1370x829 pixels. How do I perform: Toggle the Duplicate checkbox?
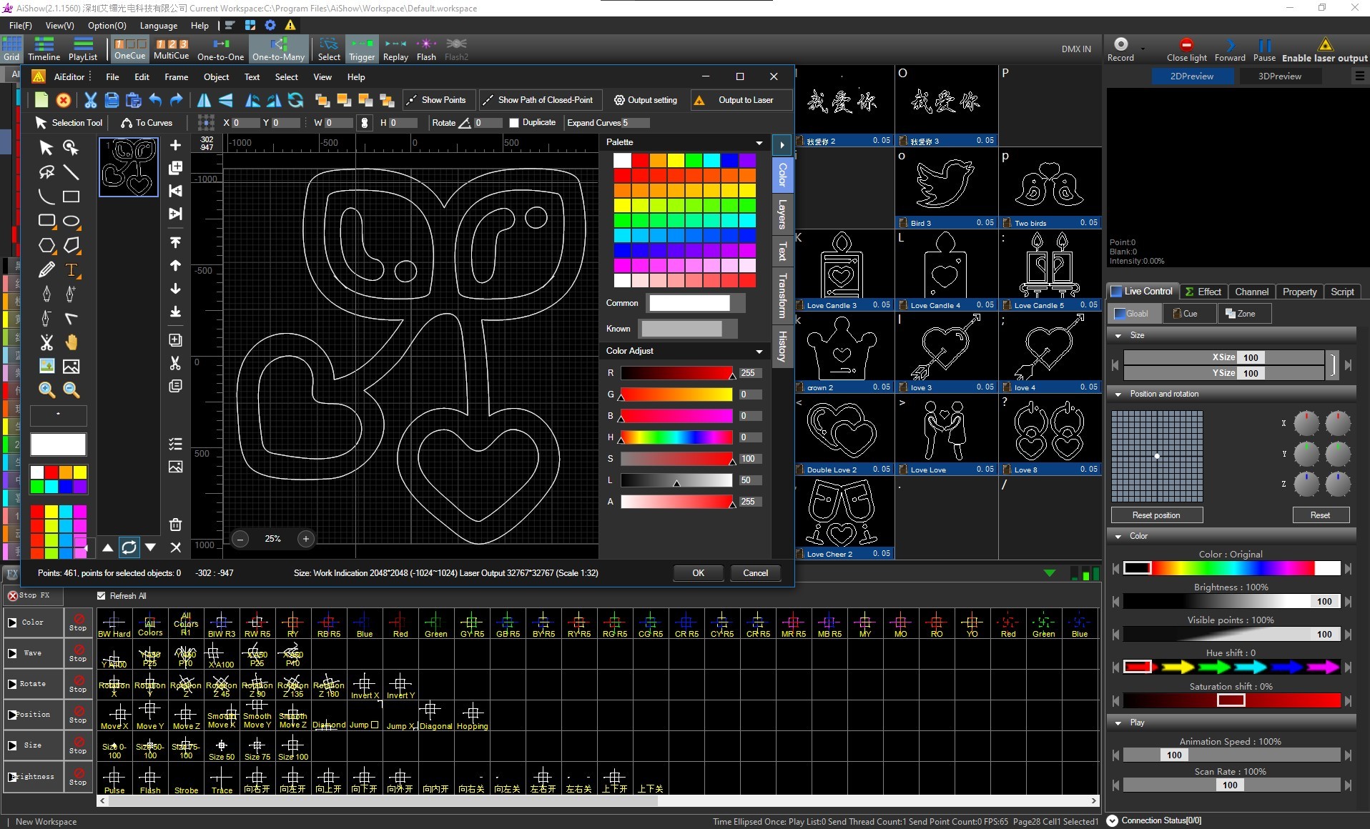click(514, 123)
